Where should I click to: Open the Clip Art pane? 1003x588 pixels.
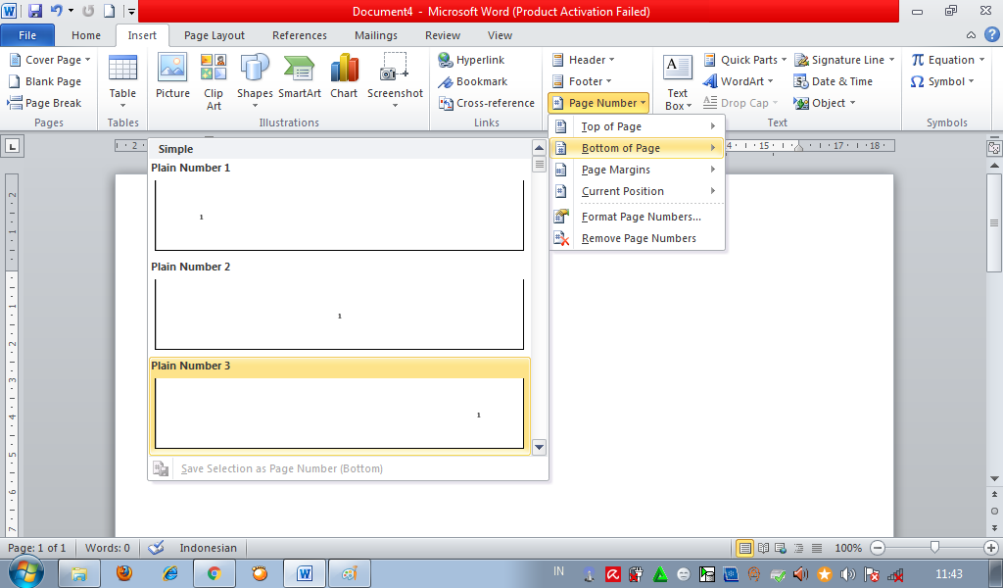click(x=213, y=78)
